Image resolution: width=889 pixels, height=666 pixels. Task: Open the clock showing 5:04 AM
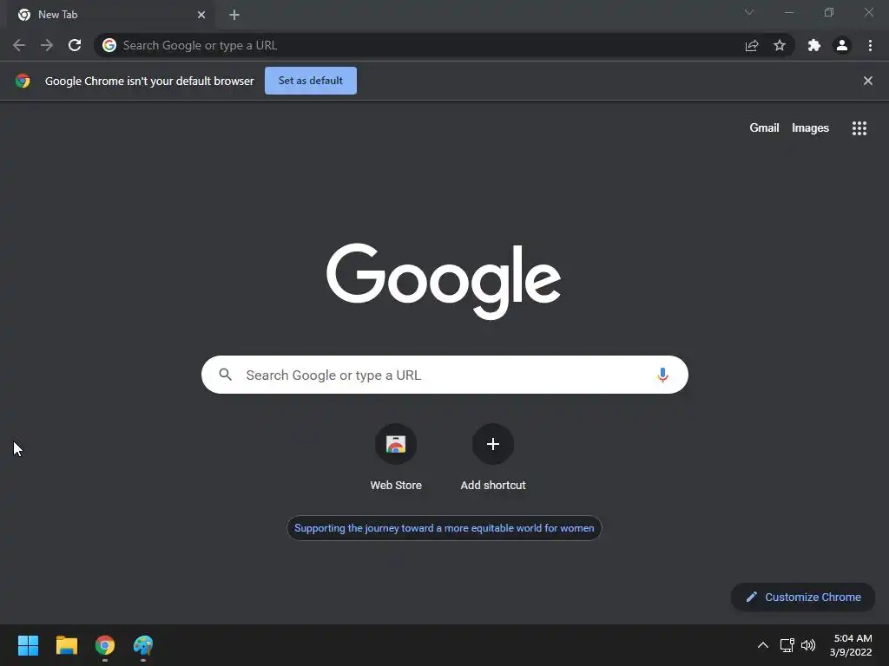point(851,645)
